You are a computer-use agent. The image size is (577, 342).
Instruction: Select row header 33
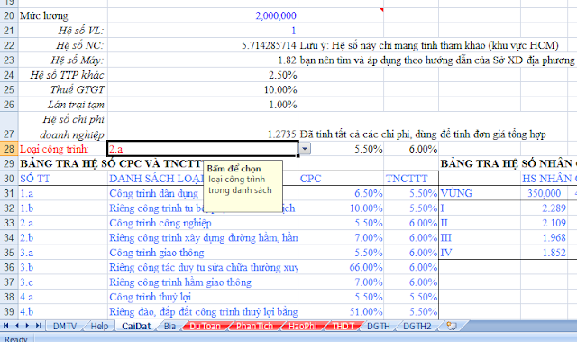coord(9,223)
